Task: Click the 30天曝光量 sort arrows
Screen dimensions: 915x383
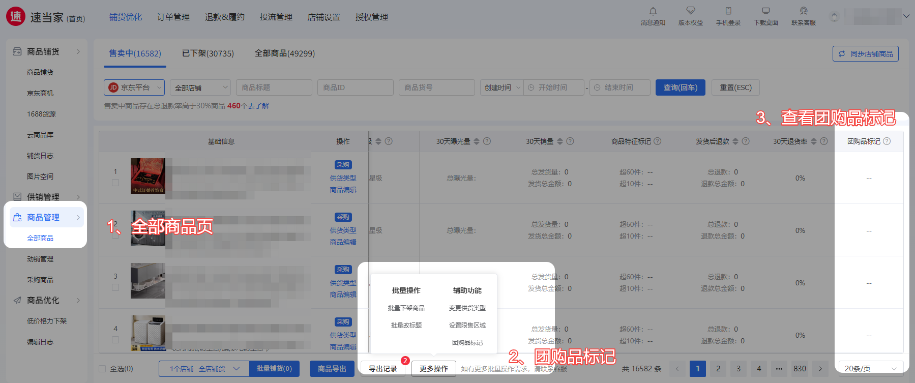Action: (477, 141)
